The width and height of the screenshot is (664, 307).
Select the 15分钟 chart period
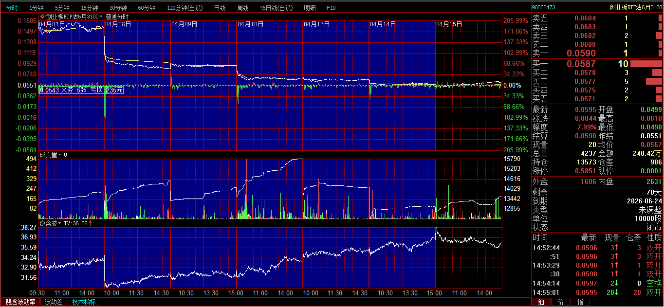(x=89, y=8)
